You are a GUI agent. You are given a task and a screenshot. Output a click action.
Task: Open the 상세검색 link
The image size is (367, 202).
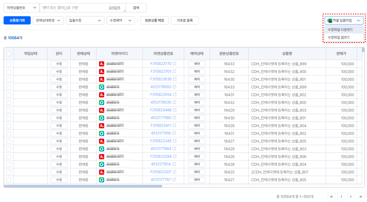click(114, 8)
